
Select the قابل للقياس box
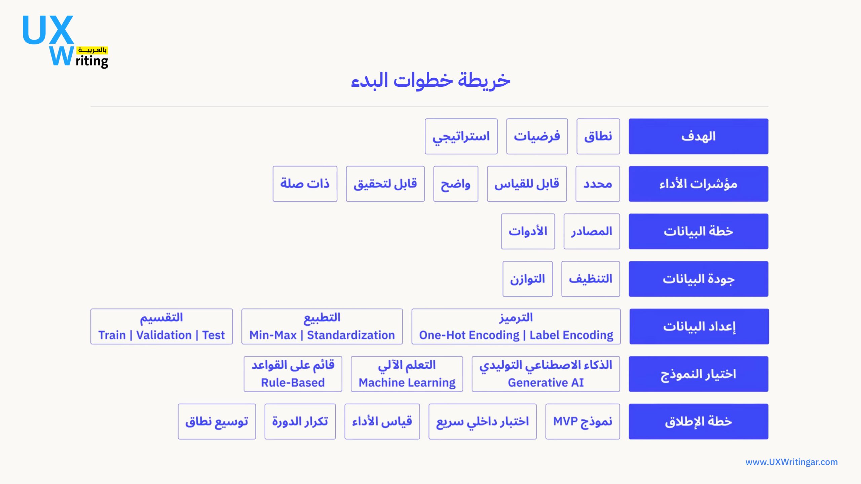click(527, 184)
